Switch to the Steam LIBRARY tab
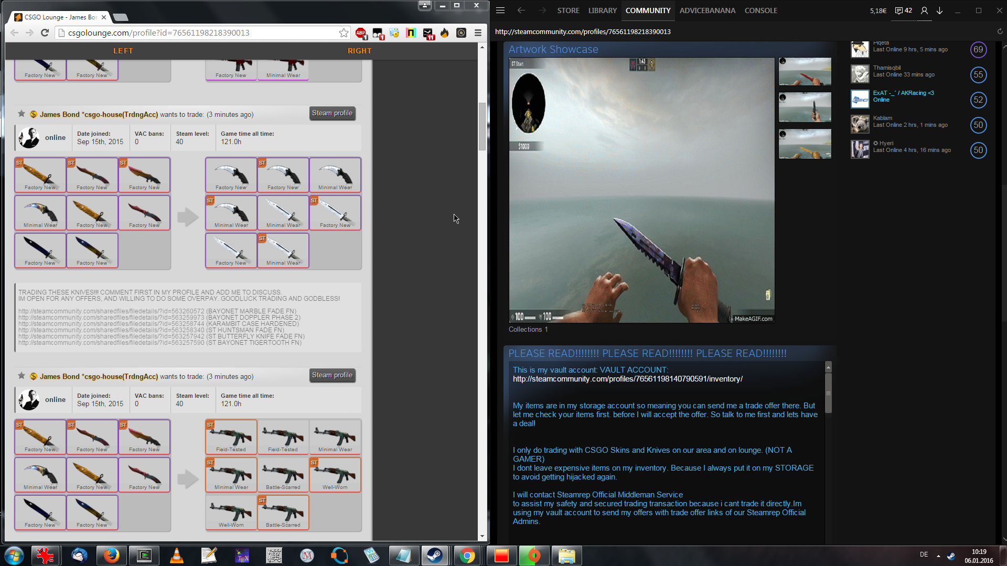 [602, 10]
